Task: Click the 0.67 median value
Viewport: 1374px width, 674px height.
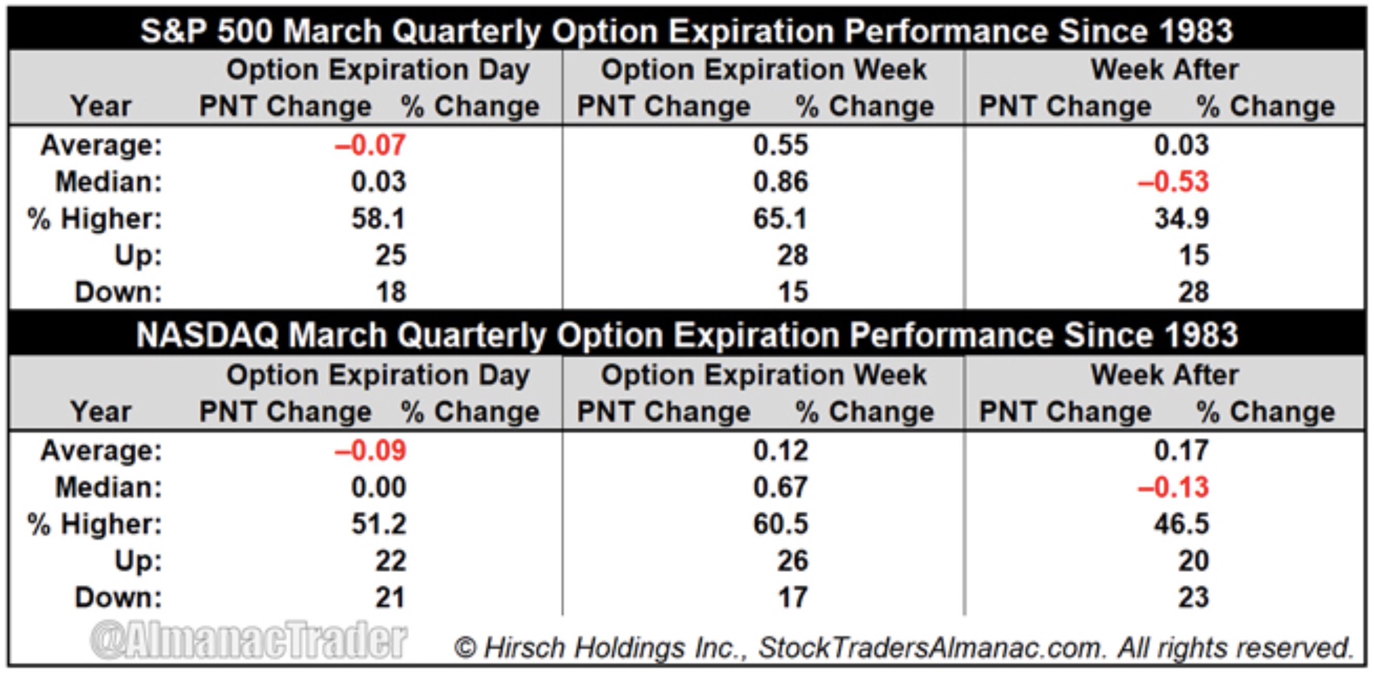Action: pyautogui.click(x=780, y=487)
